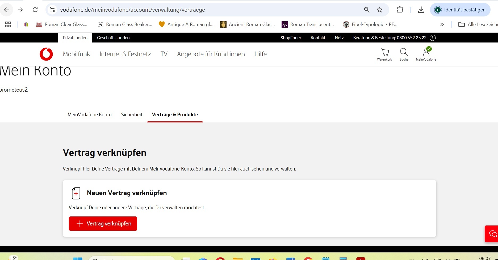Open the Roman Translucent bookmark
This screenshot has width=498, height=260.
tap(308, 24)
